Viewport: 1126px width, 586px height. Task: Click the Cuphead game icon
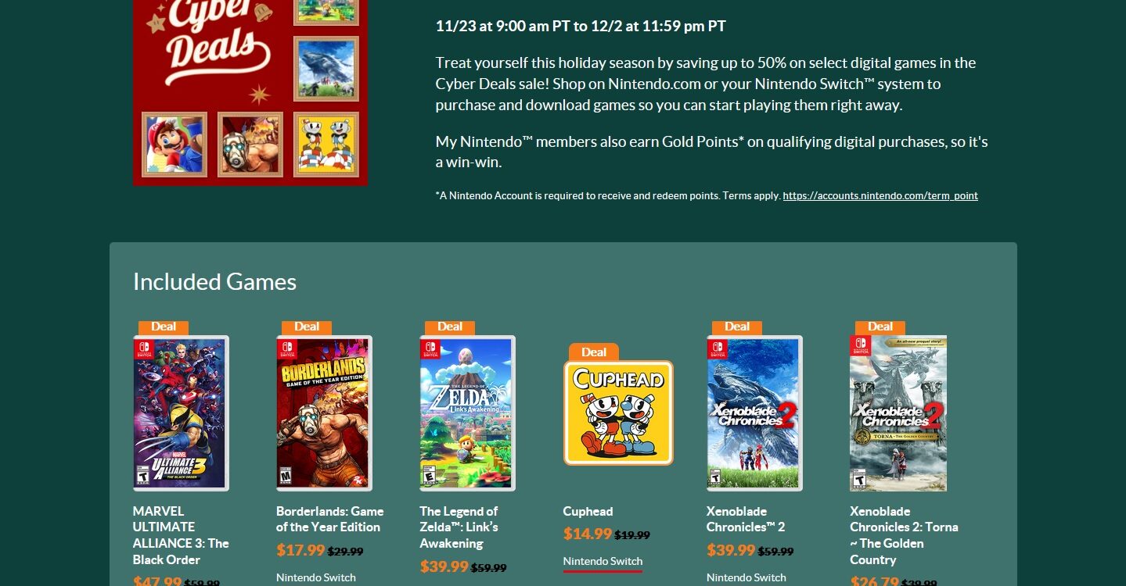(618, 413)
